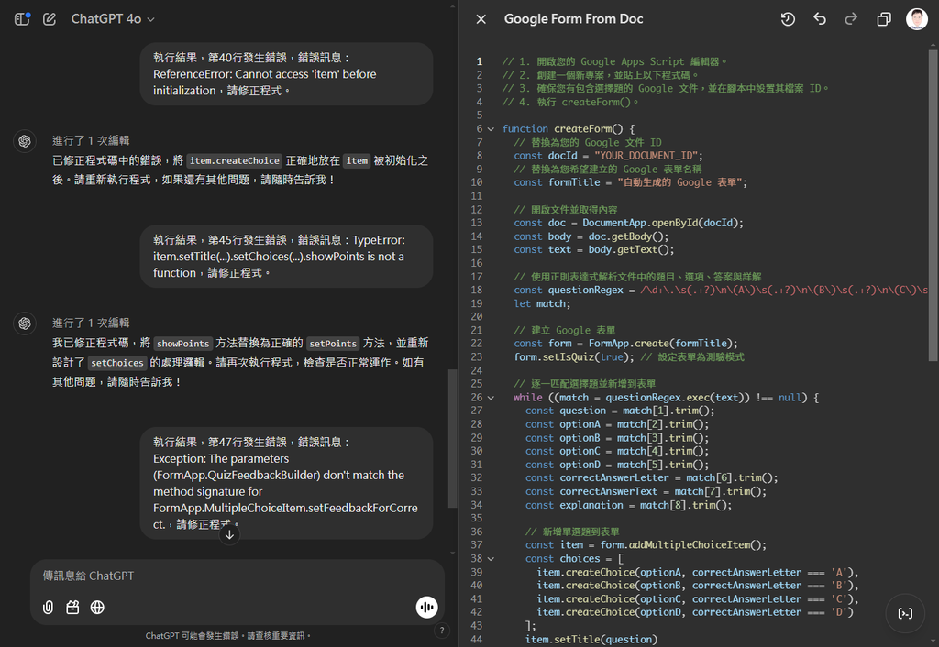
Task: Open the tools icon in message bar
Action: click(x=72, y=607)
